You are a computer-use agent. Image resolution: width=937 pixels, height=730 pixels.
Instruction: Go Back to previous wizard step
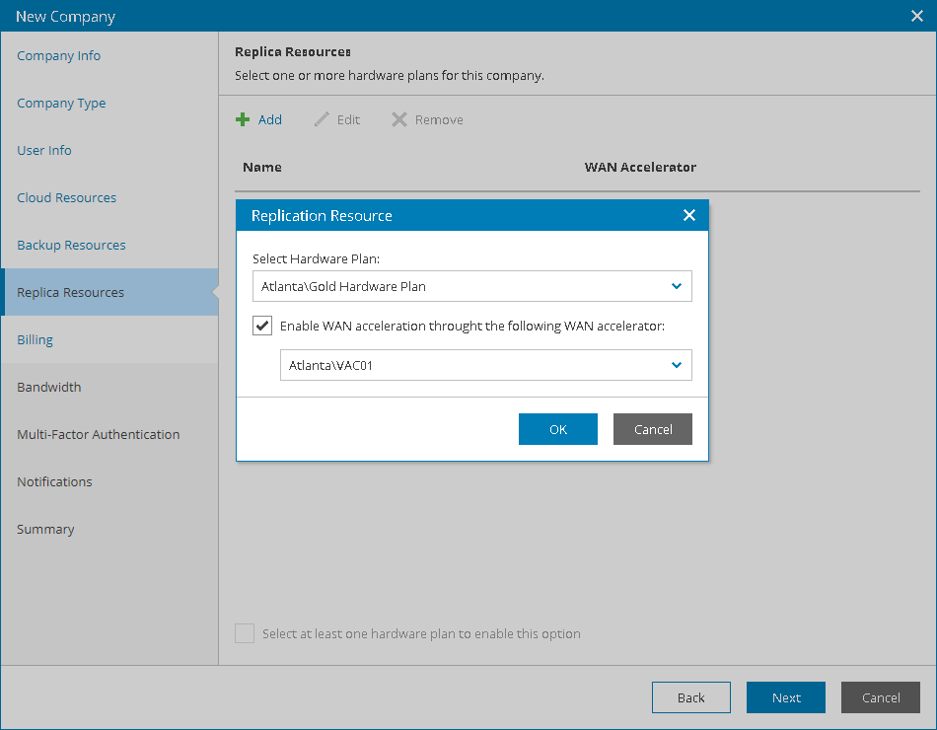[691, 697]
